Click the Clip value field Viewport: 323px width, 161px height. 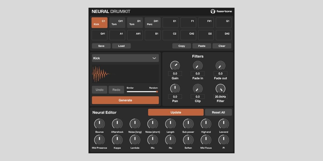198,97
